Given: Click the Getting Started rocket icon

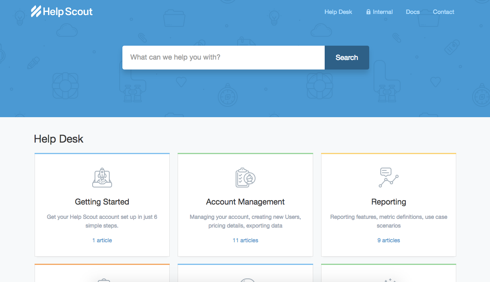Looking at the screenshot, I should pyautogui.click(x=102, y=177).
